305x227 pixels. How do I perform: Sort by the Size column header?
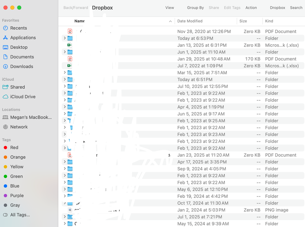pos(243,21)
